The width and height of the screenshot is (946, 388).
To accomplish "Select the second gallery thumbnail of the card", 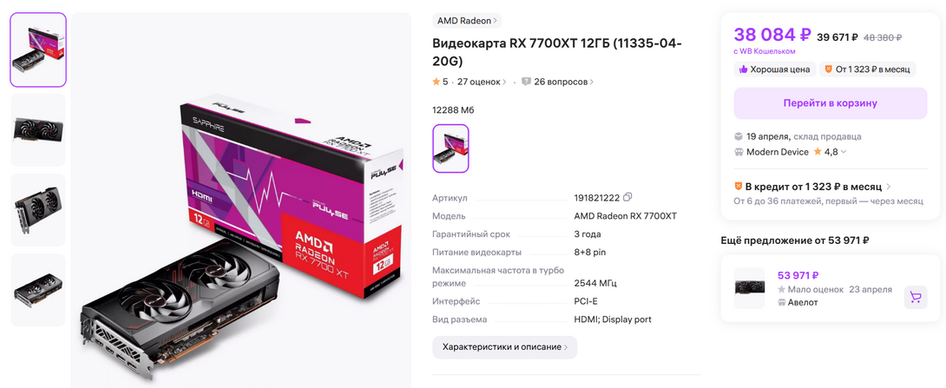I will 38,129.
